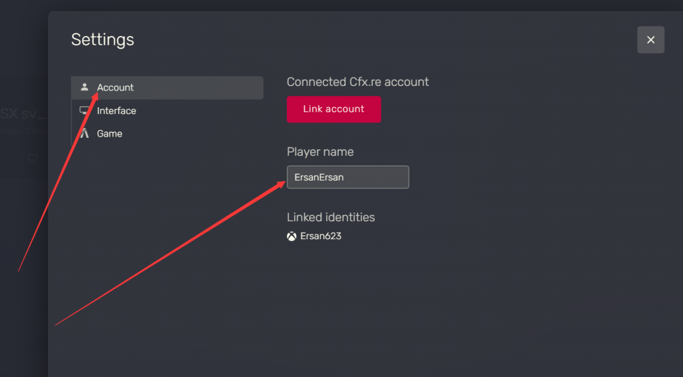The height and width of the screenshot is (377, 683).
Task: Click the red Link account button
Action: [x=333, y=109]
